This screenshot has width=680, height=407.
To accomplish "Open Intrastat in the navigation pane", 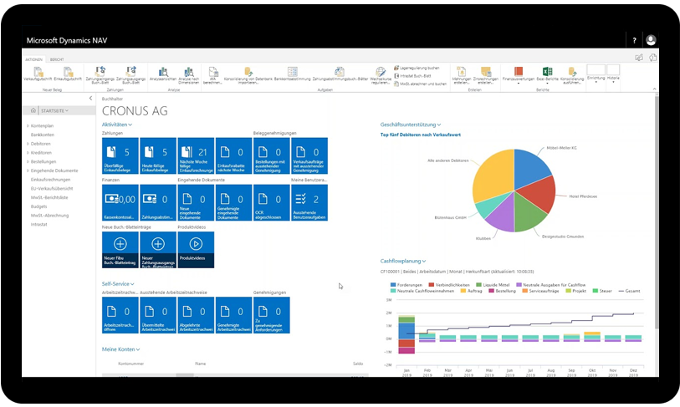I will pos(39,225).
